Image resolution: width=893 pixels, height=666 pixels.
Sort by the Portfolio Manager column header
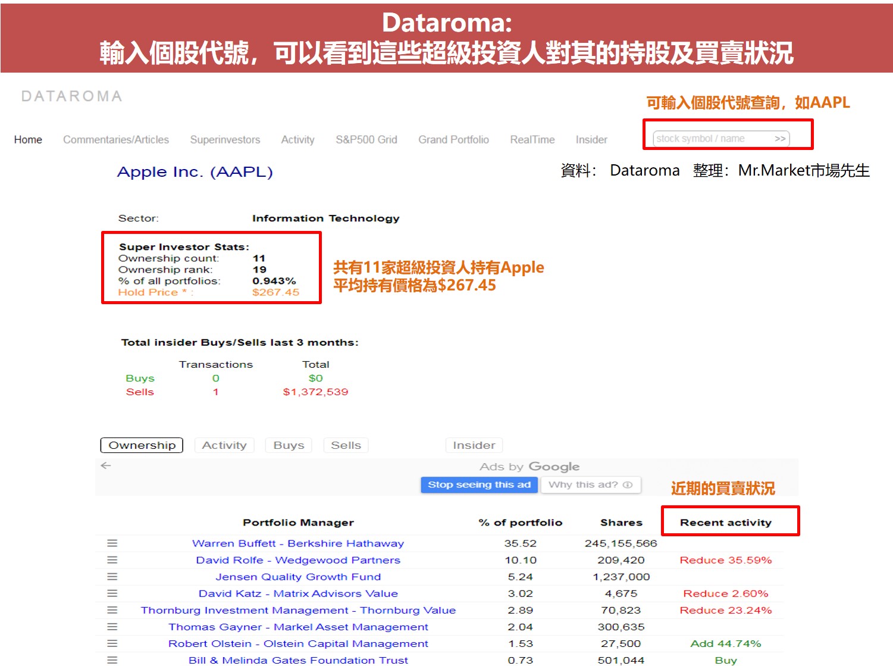298,523
